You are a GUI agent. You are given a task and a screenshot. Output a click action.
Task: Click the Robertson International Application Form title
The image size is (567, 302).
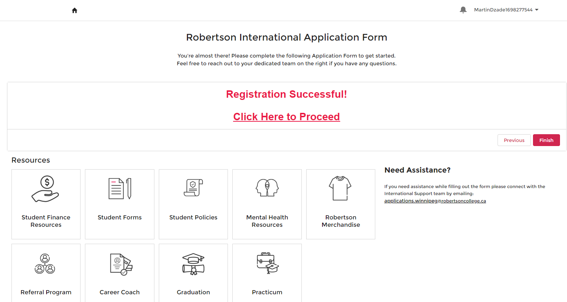(287, 37)
